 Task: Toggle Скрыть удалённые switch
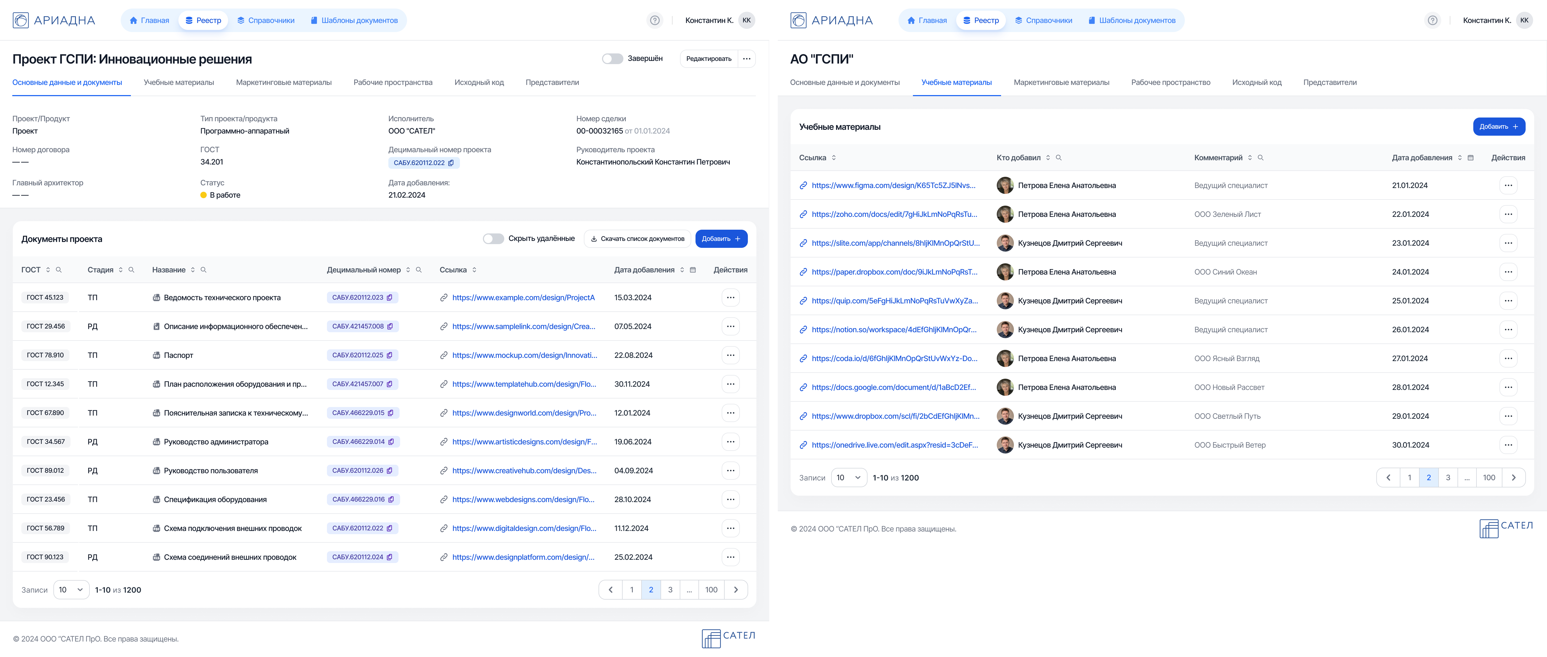click(493, 239)
